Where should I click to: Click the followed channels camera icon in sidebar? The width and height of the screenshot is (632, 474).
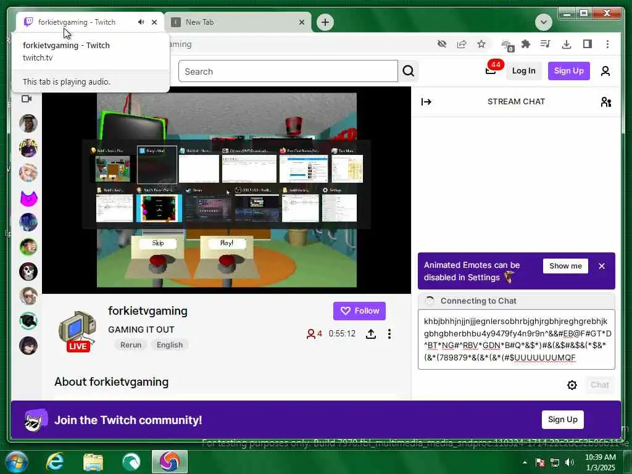point(27,99)
